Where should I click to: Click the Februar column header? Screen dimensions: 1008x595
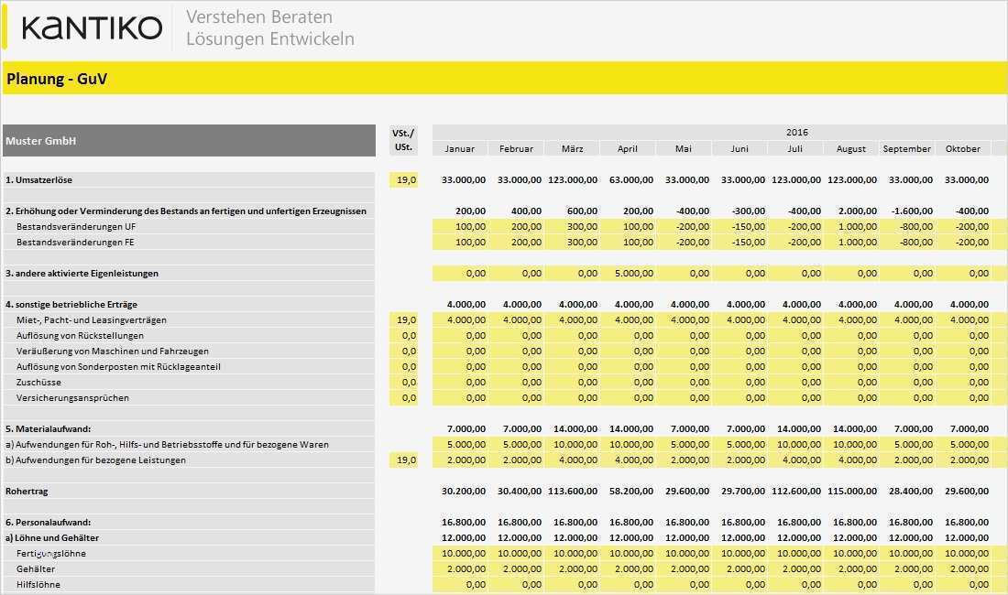(516, 148)
